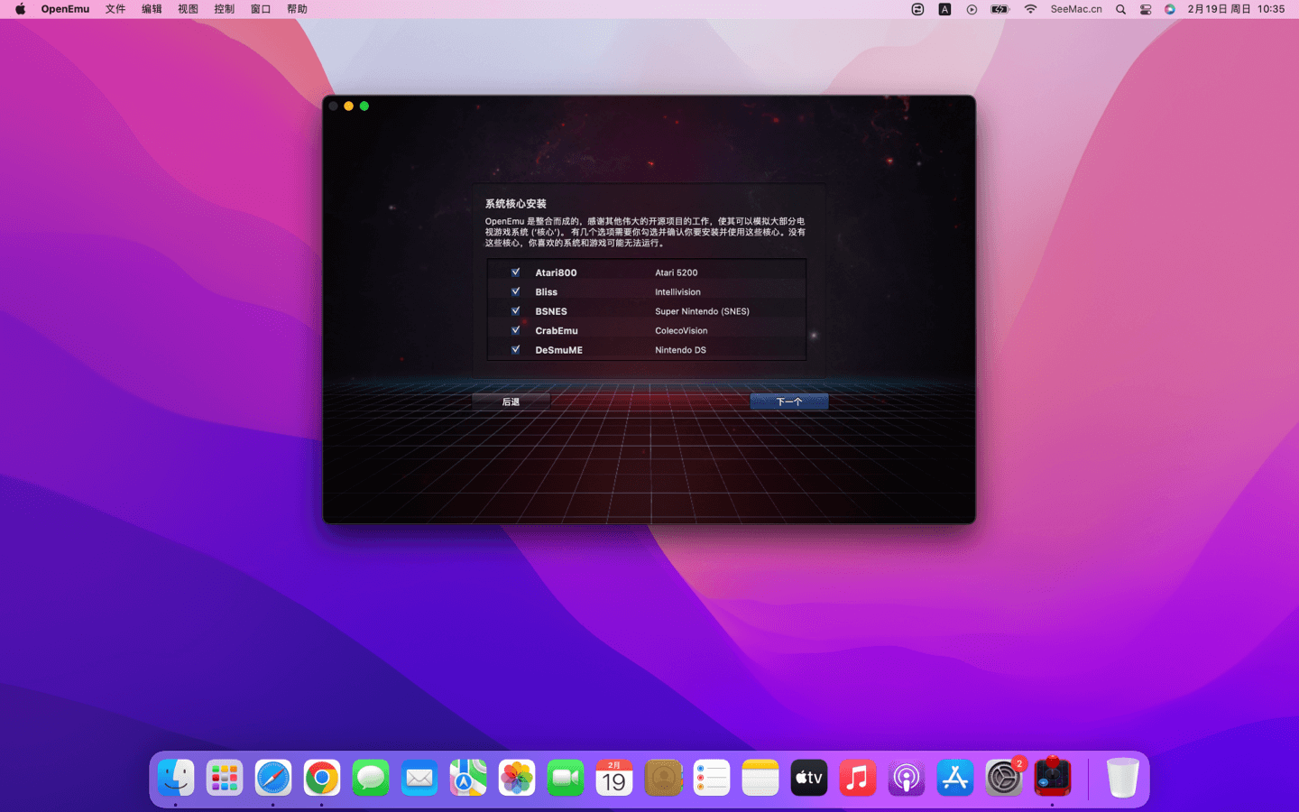Click the play circle menu bar icon

coord(972,9)
